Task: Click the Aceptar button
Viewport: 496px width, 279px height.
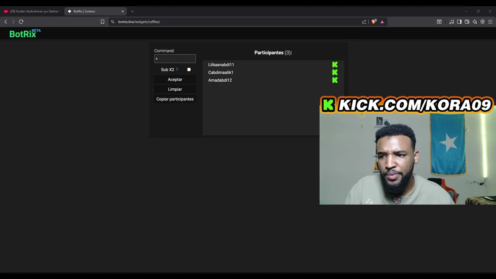Action: click(x=175, y=79)
